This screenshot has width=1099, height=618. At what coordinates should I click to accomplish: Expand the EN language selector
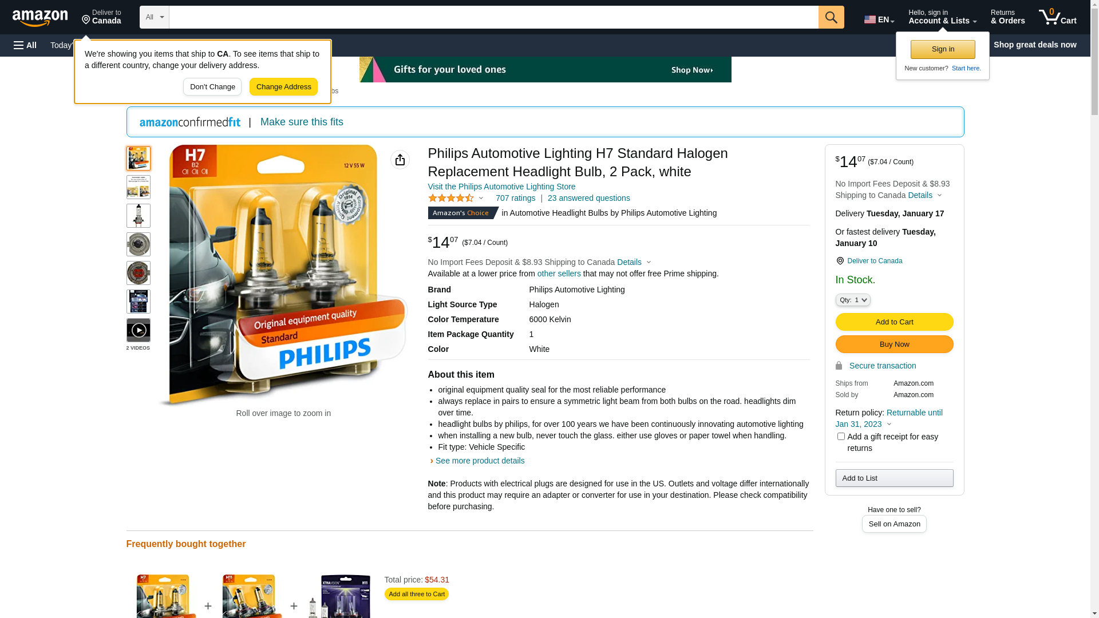pyautogui.click(x=879, y=19)
